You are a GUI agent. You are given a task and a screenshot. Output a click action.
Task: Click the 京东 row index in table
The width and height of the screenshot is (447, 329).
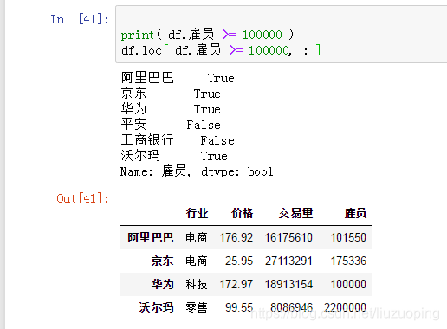click(x=162, y=261)
